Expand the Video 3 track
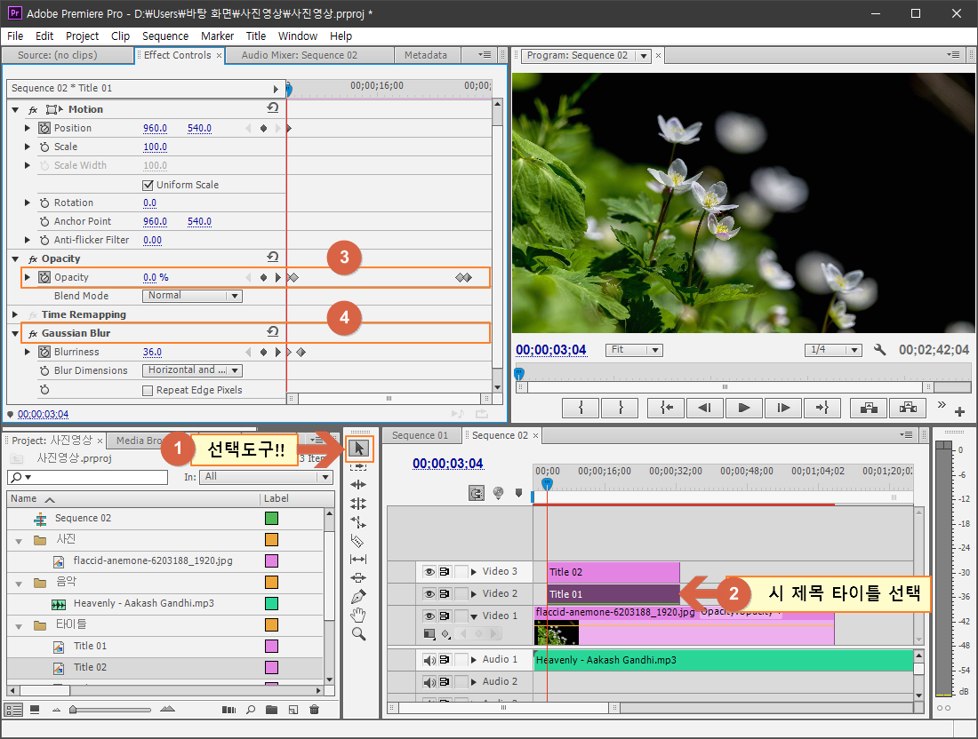Image resolution: width=978 pixels, height=739 pixels. click(474, 571)
